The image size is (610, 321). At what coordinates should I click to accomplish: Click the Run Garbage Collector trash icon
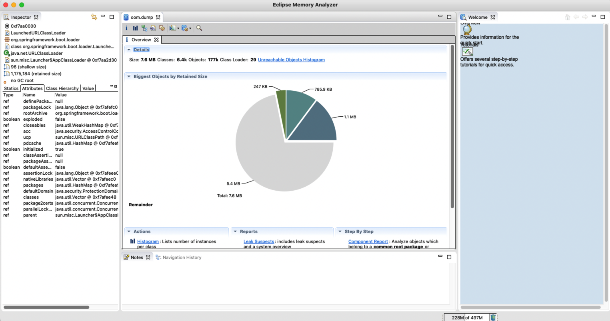click(493, 317)
